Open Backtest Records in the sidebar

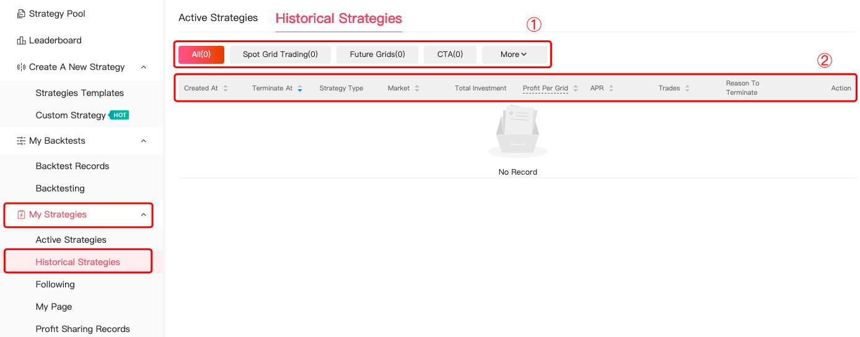click(x=72, y=166)
